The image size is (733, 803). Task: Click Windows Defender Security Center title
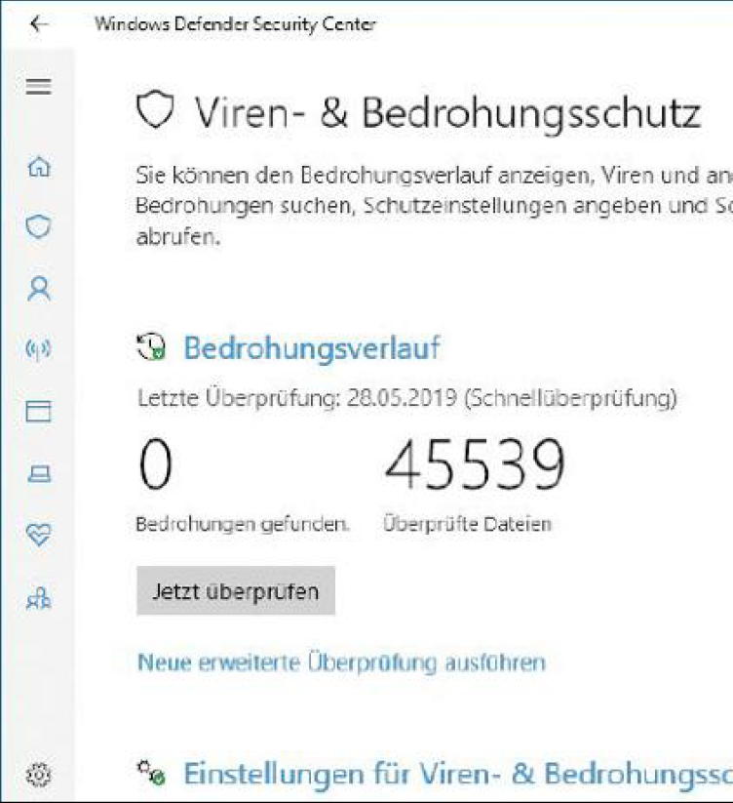point(235,24)
